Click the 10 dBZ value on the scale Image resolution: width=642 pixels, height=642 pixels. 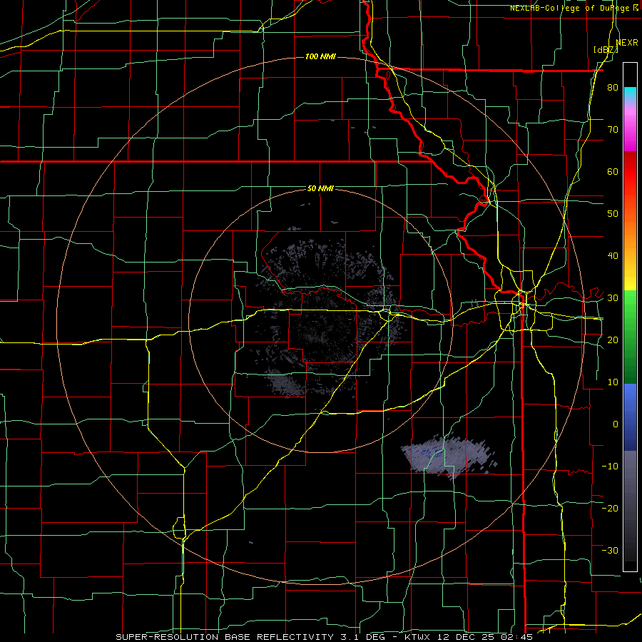(613, 382)
